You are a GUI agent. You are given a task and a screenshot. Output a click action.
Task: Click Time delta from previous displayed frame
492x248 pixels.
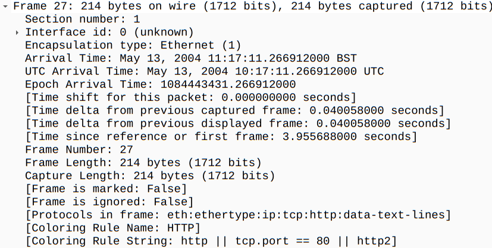tap(237, 123)
